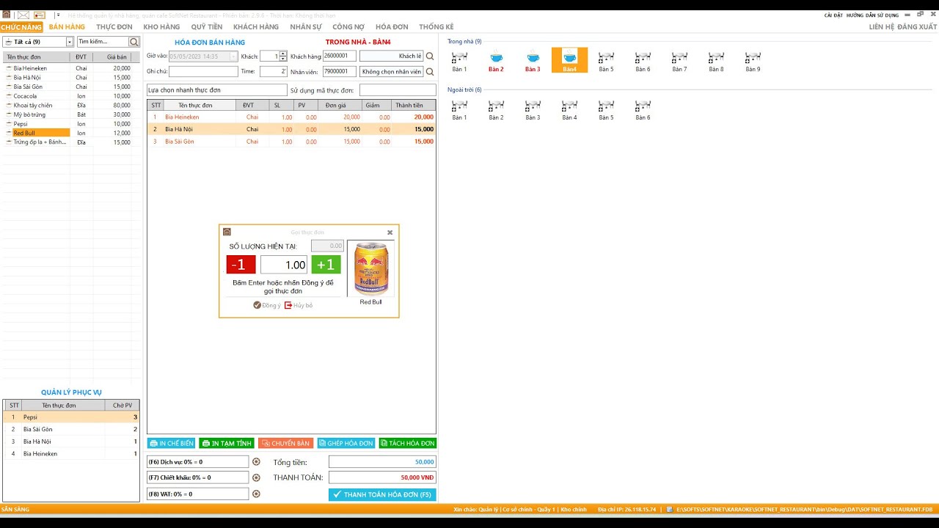Click the home icon in title bar
Screen dimensions: 939x528
click(x=7, y=15)
